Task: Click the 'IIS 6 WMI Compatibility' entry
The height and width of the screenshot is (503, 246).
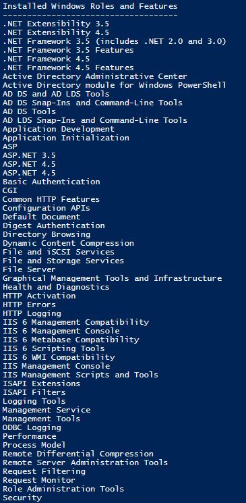Action: 59,357
